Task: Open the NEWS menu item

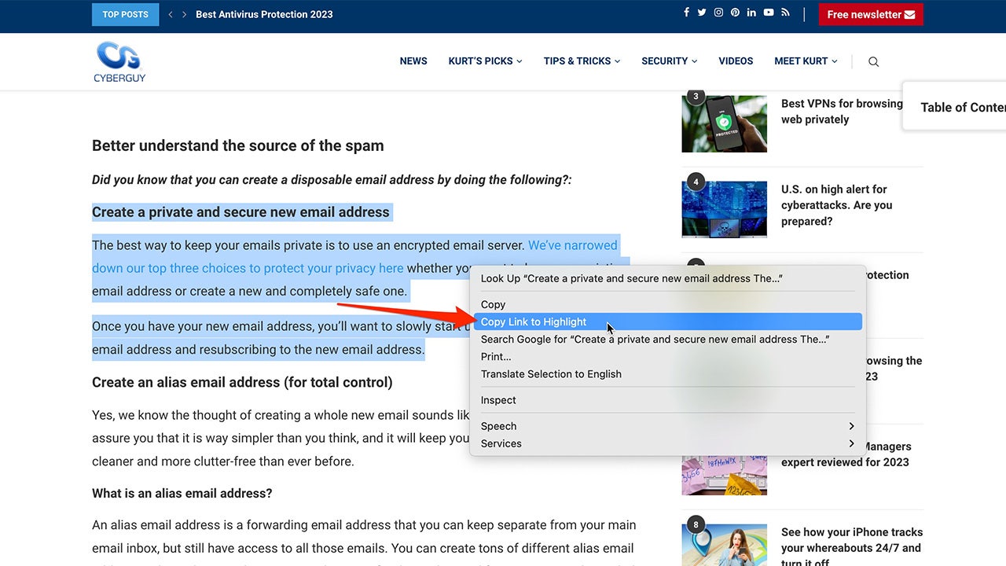Action: [x=413, y=61]
